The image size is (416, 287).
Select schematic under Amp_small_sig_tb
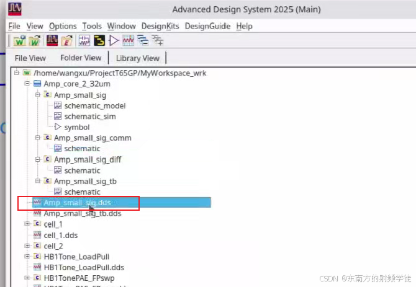[x=77, y=192]
